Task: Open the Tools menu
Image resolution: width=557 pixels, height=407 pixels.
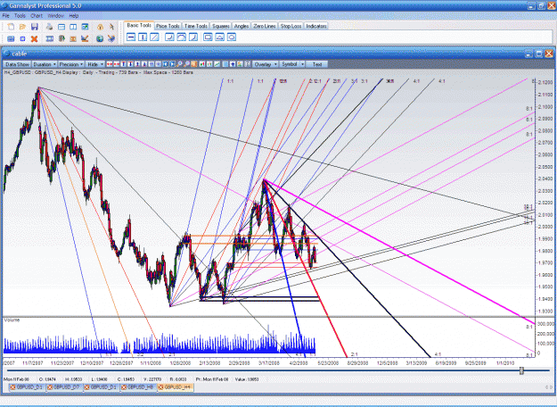Action: click(20, 16)
